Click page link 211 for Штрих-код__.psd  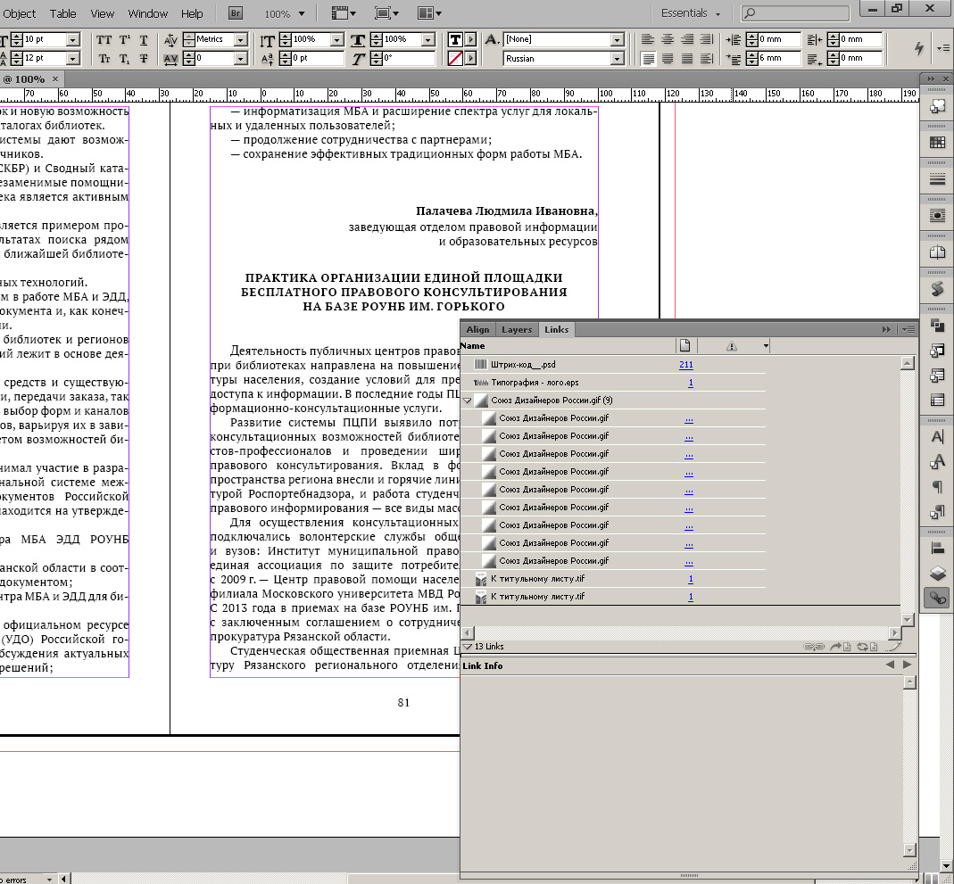click(685, 365)
